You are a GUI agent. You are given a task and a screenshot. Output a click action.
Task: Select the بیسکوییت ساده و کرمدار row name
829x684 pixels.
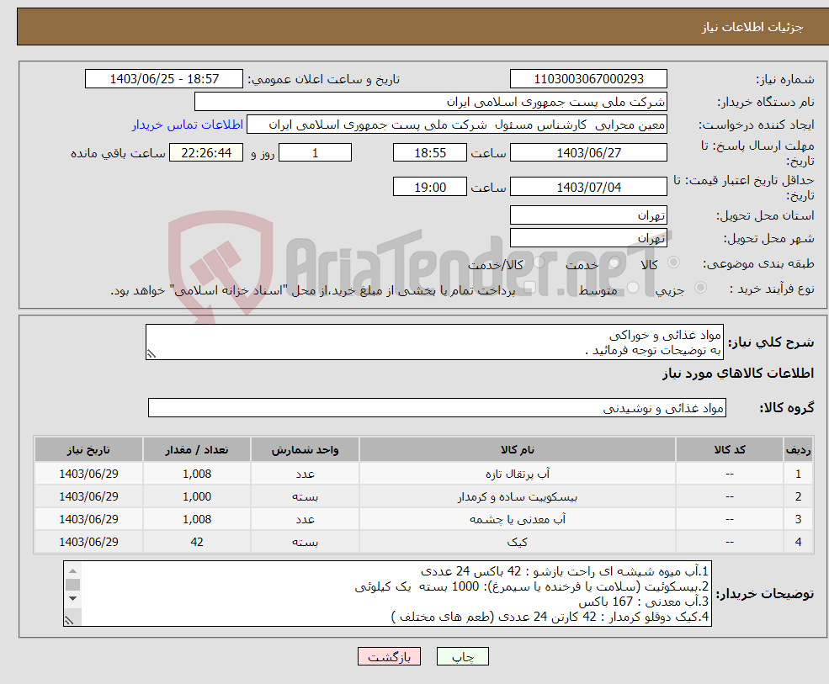tap(518, 497)
